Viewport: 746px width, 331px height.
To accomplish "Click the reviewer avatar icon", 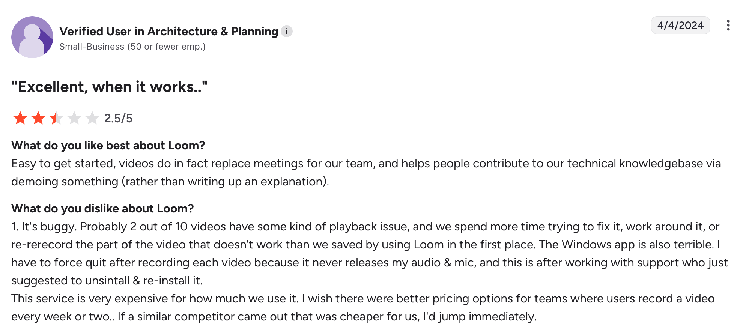I will coord(32,36).
